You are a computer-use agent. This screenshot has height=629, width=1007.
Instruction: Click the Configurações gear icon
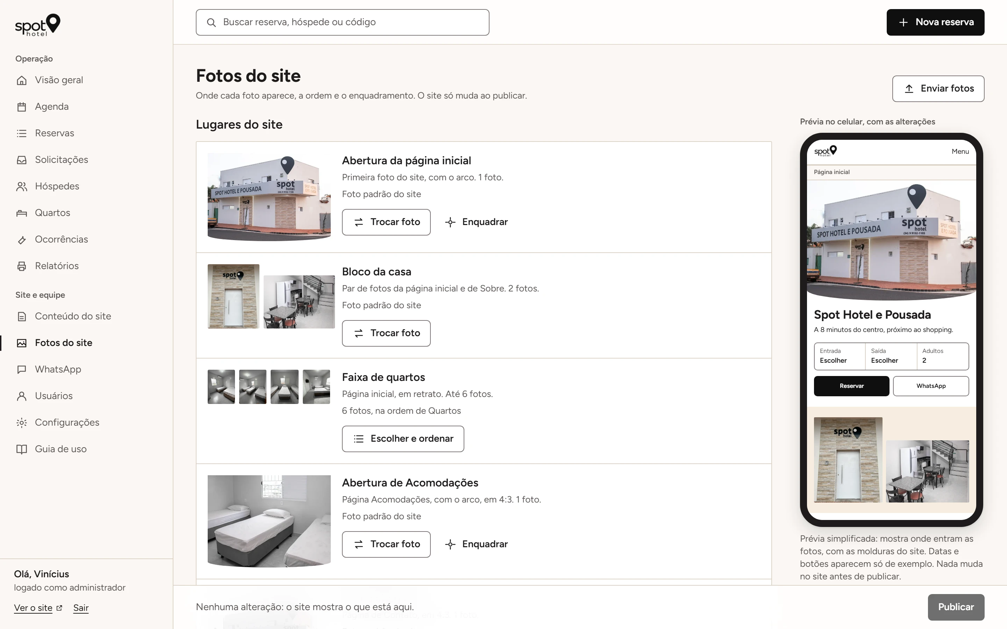tap(22, 423)
